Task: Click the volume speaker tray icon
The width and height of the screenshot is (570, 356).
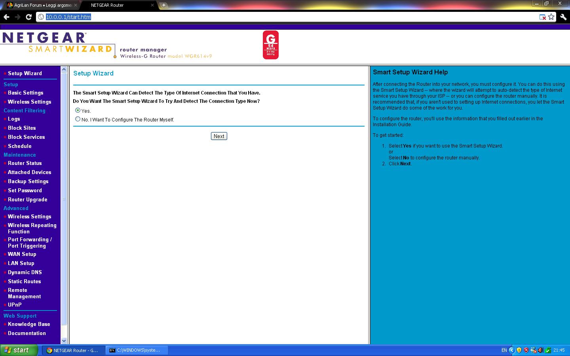Action: [540, 350]
